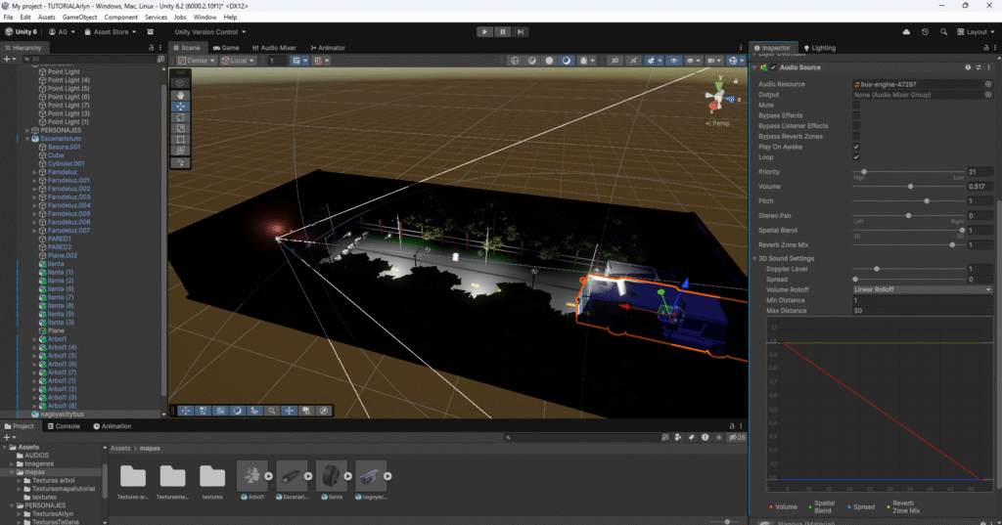Image resolution: width=1002 pixels, height=525 pixels.
Task: Expand the PERSONAJES hierarchy object
Action: 27,130
